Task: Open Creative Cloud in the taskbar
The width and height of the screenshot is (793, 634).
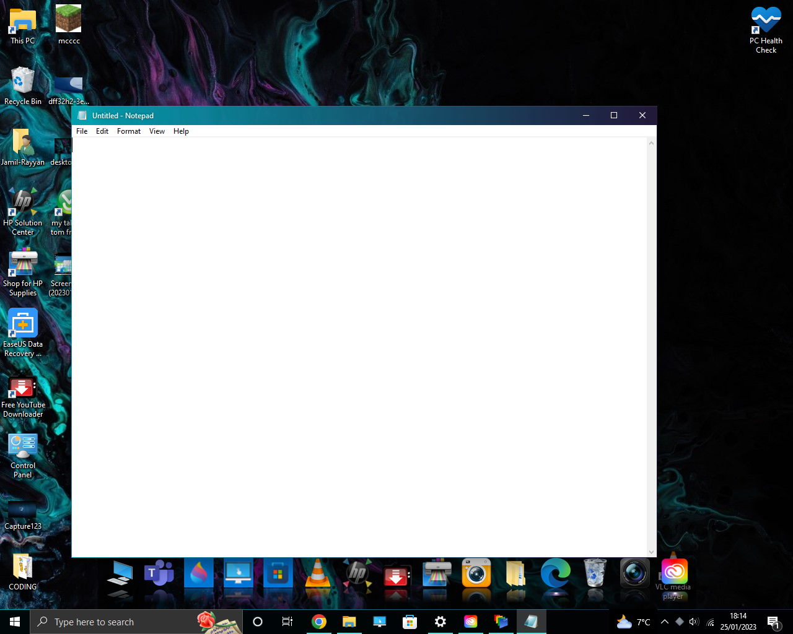Action: (471, 622)
